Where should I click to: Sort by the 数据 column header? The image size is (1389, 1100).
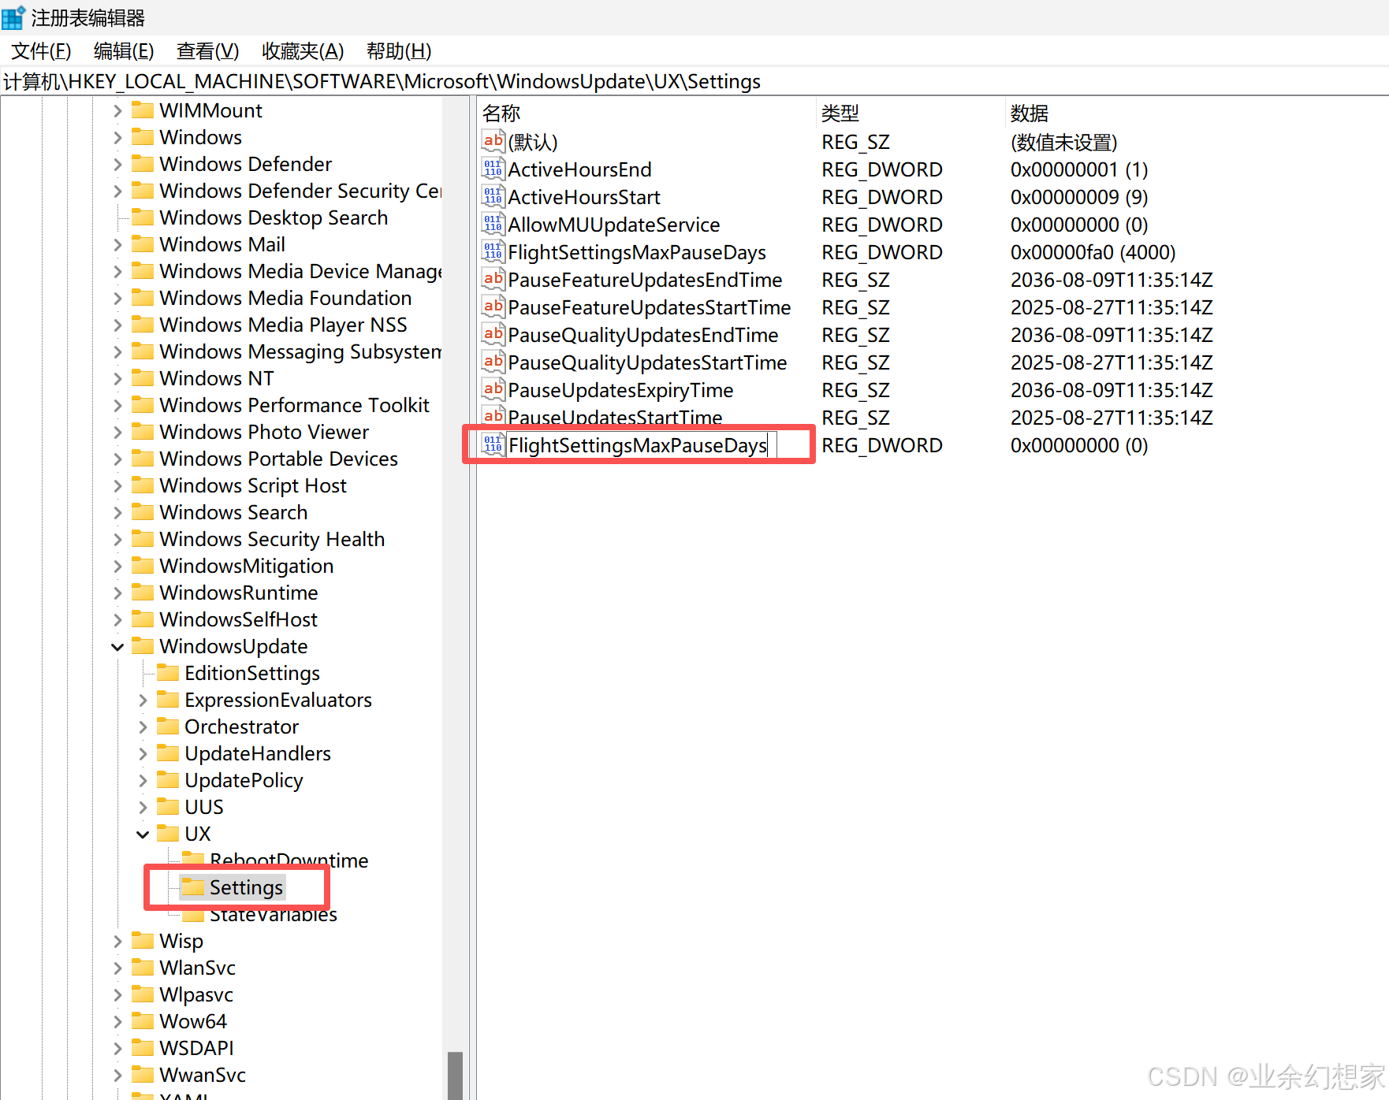1197,113
